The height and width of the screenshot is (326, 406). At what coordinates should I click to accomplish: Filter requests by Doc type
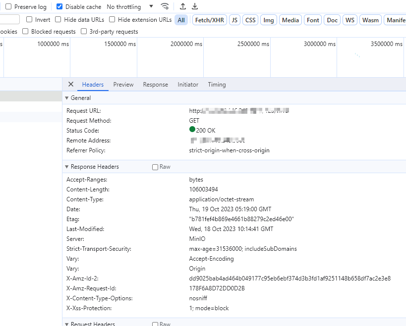[x=332, y=20]
